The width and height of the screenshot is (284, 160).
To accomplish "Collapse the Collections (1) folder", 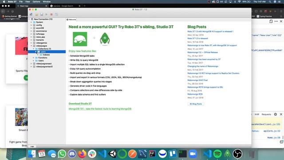I will coord(34,49).
